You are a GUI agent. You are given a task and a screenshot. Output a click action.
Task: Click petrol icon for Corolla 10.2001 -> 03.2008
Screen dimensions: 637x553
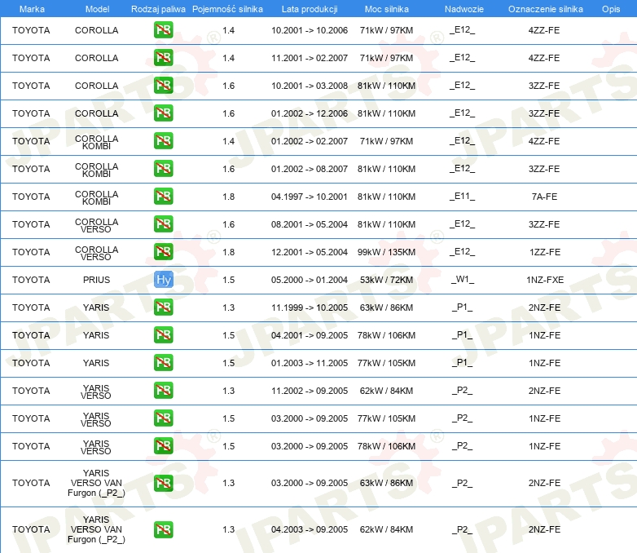[163, 86]
